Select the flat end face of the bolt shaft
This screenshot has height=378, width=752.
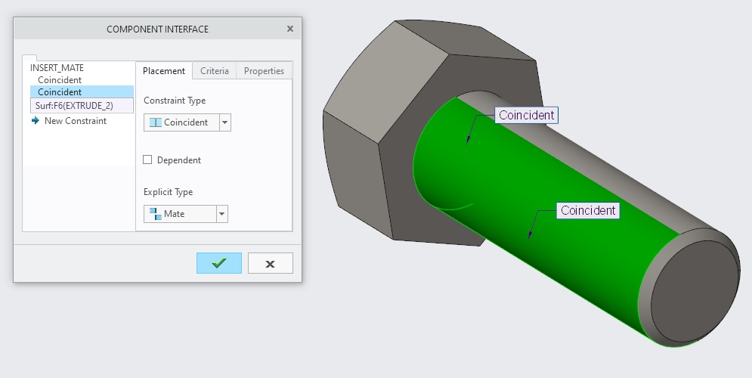695,292
